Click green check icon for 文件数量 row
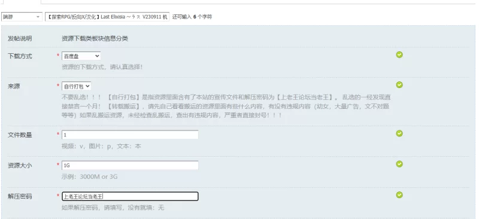The height and width of the screenshot is (219, 479). pos(399,133)
